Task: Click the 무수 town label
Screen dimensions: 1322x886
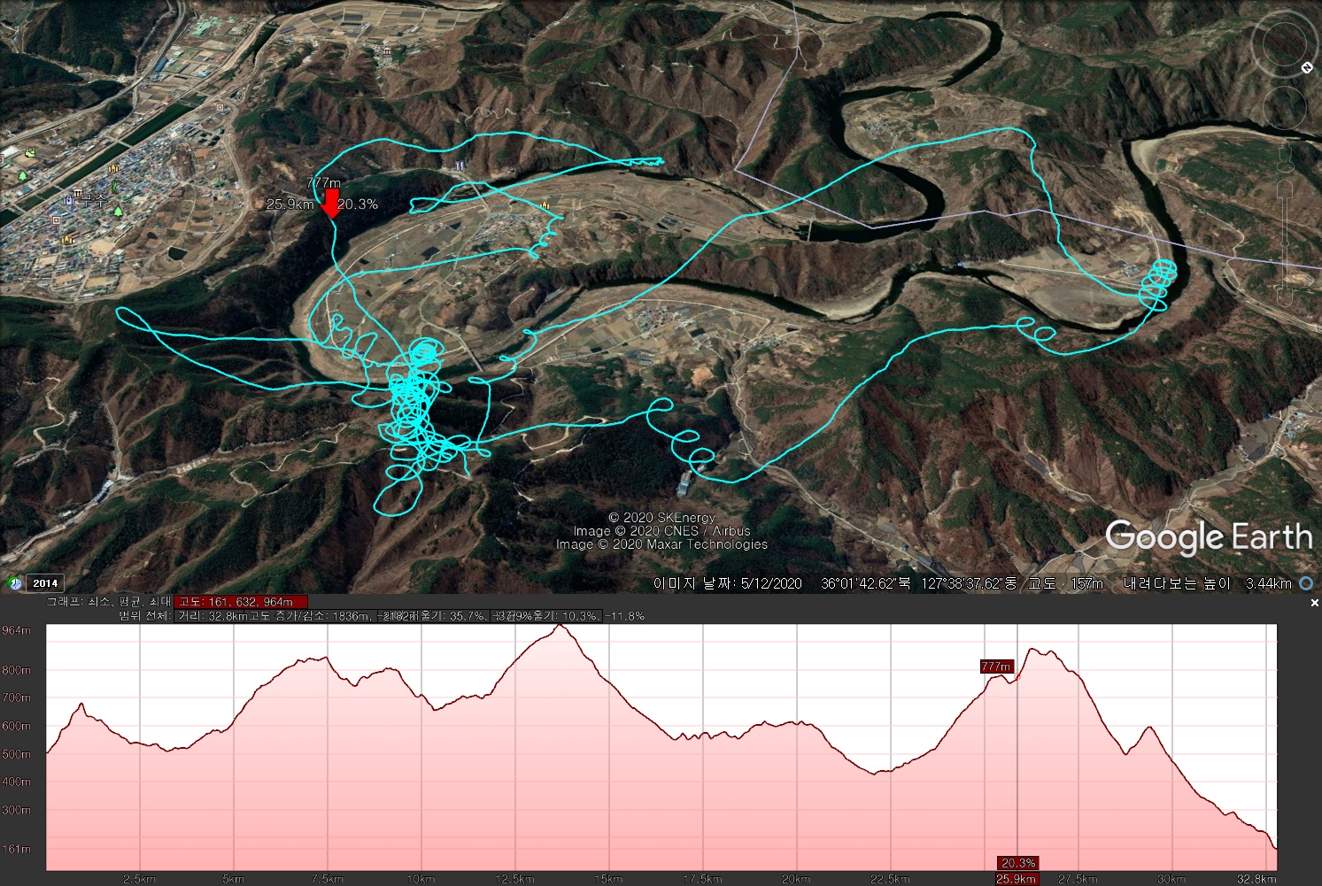Action: pos(93,201)
